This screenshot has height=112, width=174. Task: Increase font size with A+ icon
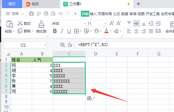click(x=112, y=23)
